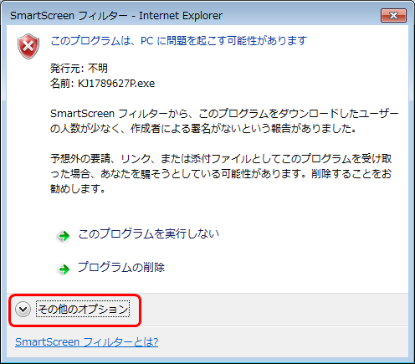Click green arrow beside このプログラムを実行しない
415x364 pixels.
64,236
